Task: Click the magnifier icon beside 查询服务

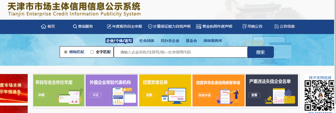Action: (75, 26)
